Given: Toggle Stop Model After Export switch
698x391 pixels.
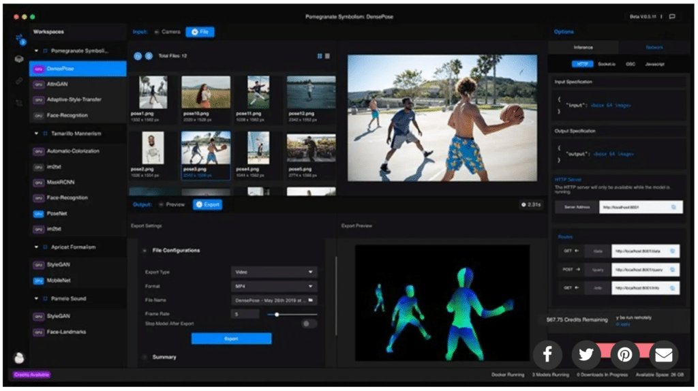Looking at the screenshot, I should click(x=309, y=324).
